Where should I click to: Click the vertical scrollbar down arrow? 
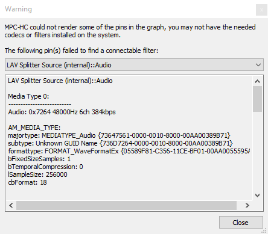click(257, 195)
